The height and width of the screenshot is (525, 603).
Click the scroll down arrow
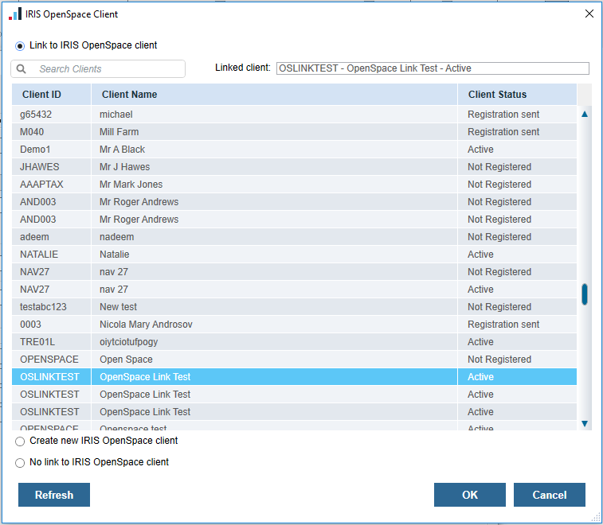click(x=585, y=424)
